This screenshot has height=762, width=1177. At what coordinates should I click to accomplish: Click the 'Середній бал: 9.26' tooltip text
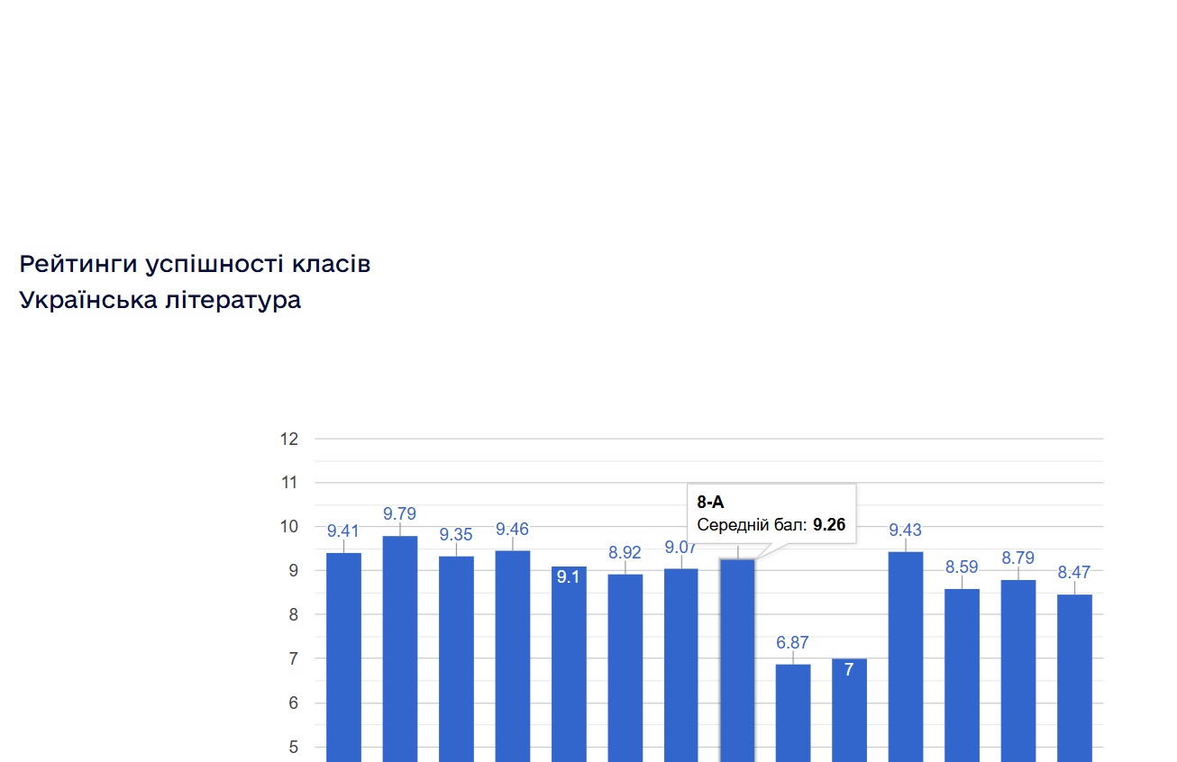pos(771,525)
